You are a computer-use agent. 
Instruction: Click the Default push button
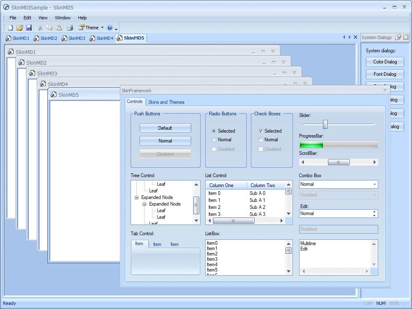click(x=165, y=128)
